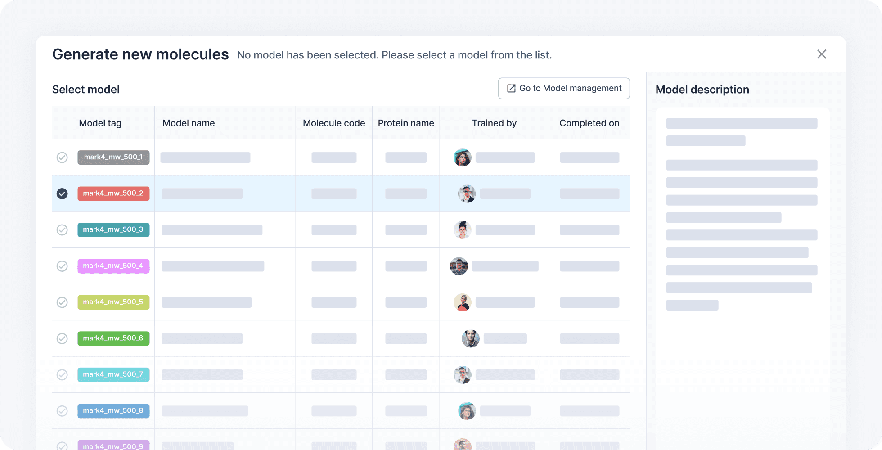Click the olive mark4_mw_500_5 tag
Screen dimensions: 882x450
[x=113, y=302]
